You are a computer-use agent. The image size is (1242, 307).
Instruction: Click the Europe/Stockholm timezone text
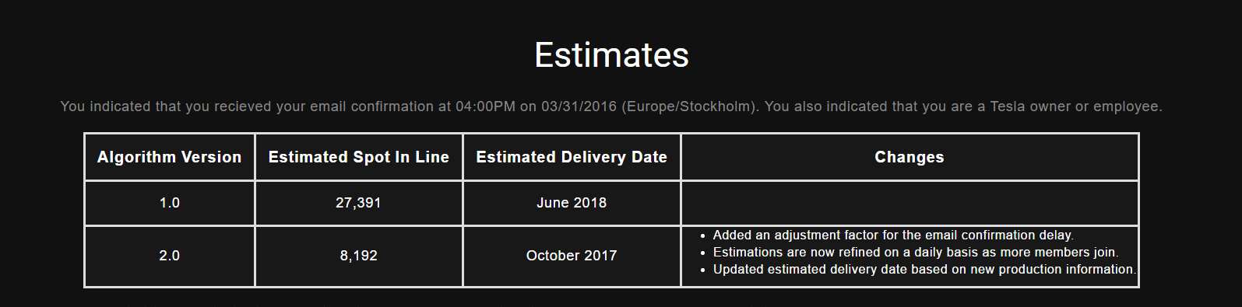[690, 106]
